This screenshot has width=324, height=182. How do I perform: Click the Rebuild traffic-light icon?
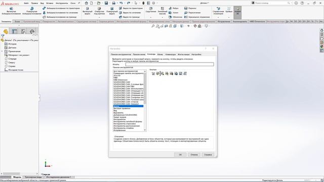tap(143, 3)
